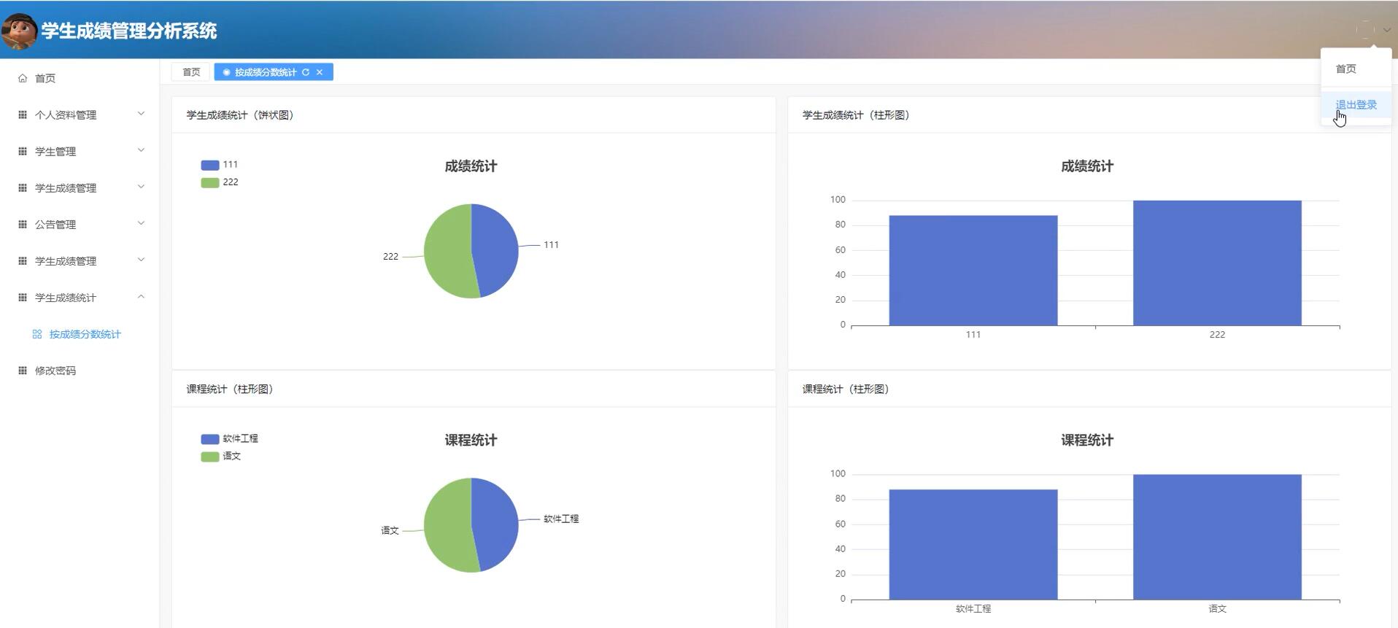Viewport: 1398px width, 628px height.
Task: Click the 学生成绩管理分析系统 title
Action: click(x=129, y=31)
